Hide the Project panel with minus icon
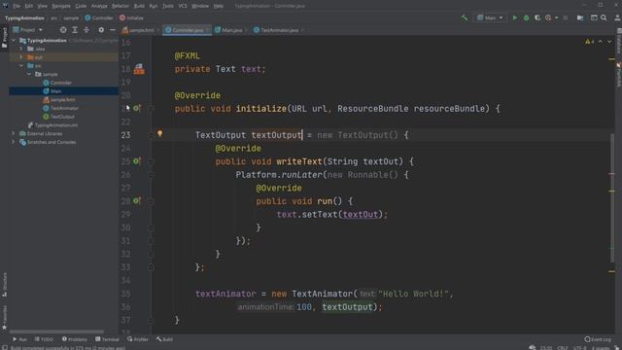Screen dimensions: 622x350 (113, 30)
